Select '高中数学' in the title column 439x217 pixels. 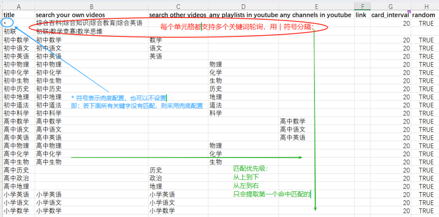click(x=19, y=121)
